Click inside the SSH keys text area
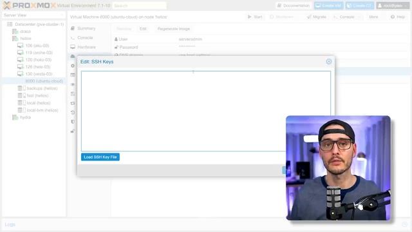The image size is (412, 232). coord(206,111)
